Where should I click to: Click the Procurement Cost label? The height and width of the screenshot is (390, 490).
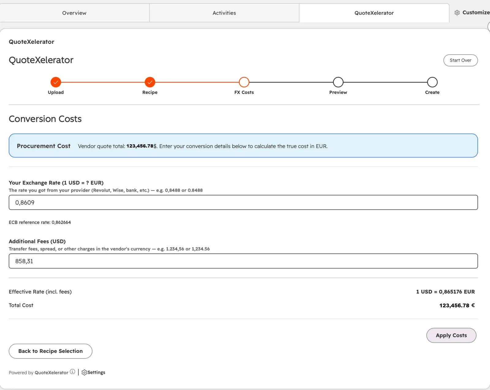(x=43, y=146)
